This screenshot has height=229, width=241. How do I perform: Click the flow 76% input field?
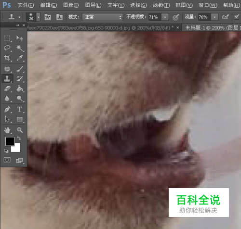204,17
